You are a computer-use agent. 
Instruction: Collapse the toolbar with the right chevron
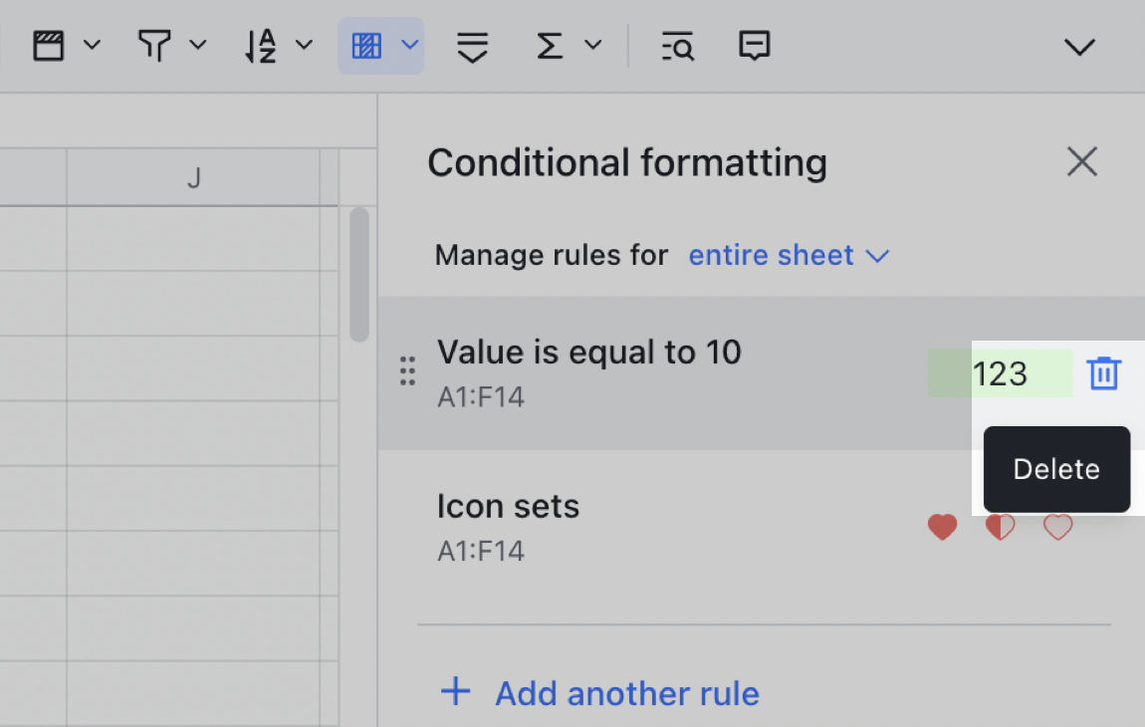coord(1079,45)
